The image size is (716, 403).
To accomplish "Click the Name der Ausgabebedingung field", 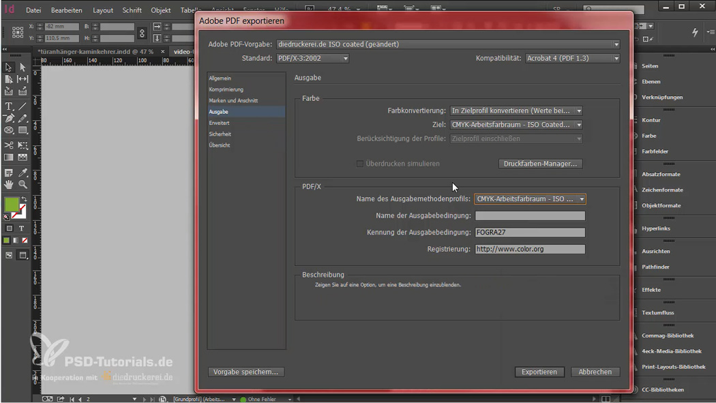I will coord(530,215).
